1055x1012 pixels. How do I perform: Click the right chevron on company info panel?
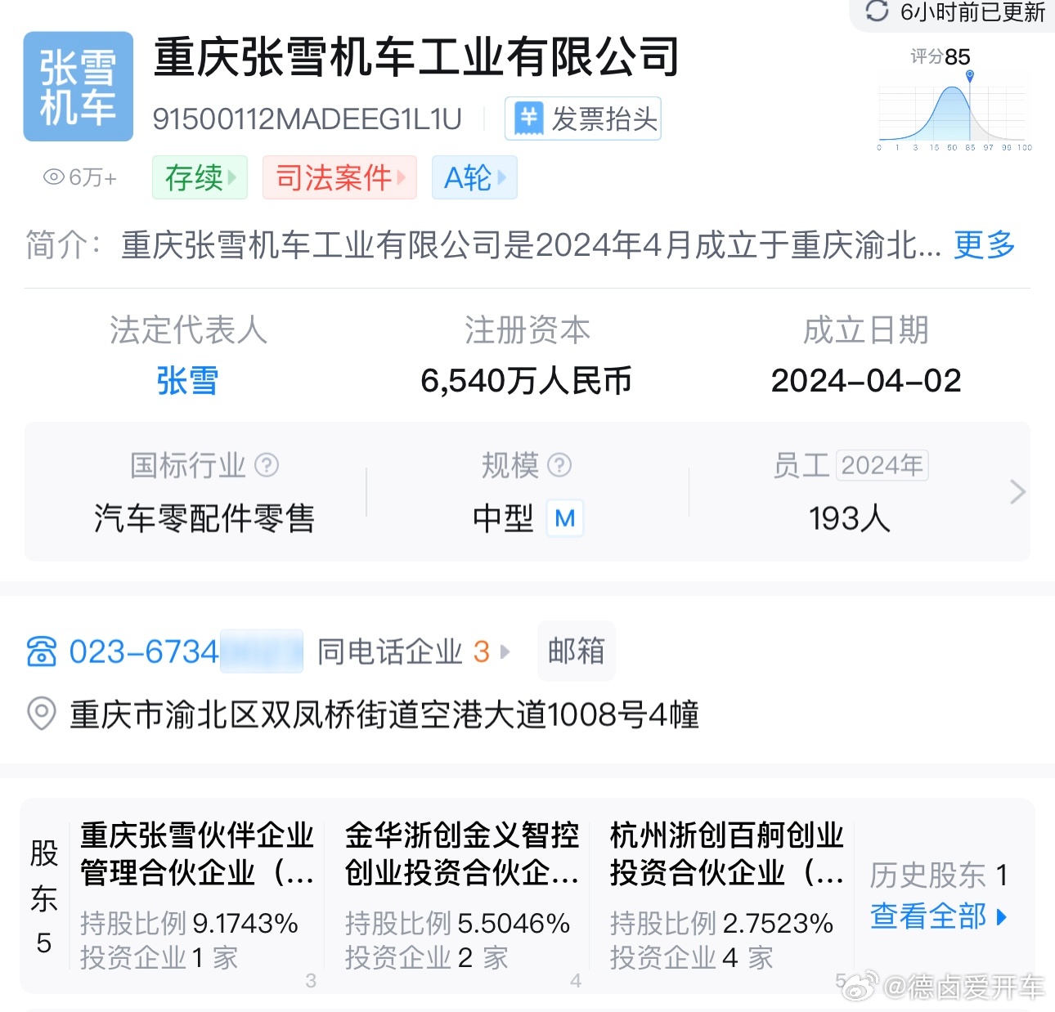tap(1017, 491)
